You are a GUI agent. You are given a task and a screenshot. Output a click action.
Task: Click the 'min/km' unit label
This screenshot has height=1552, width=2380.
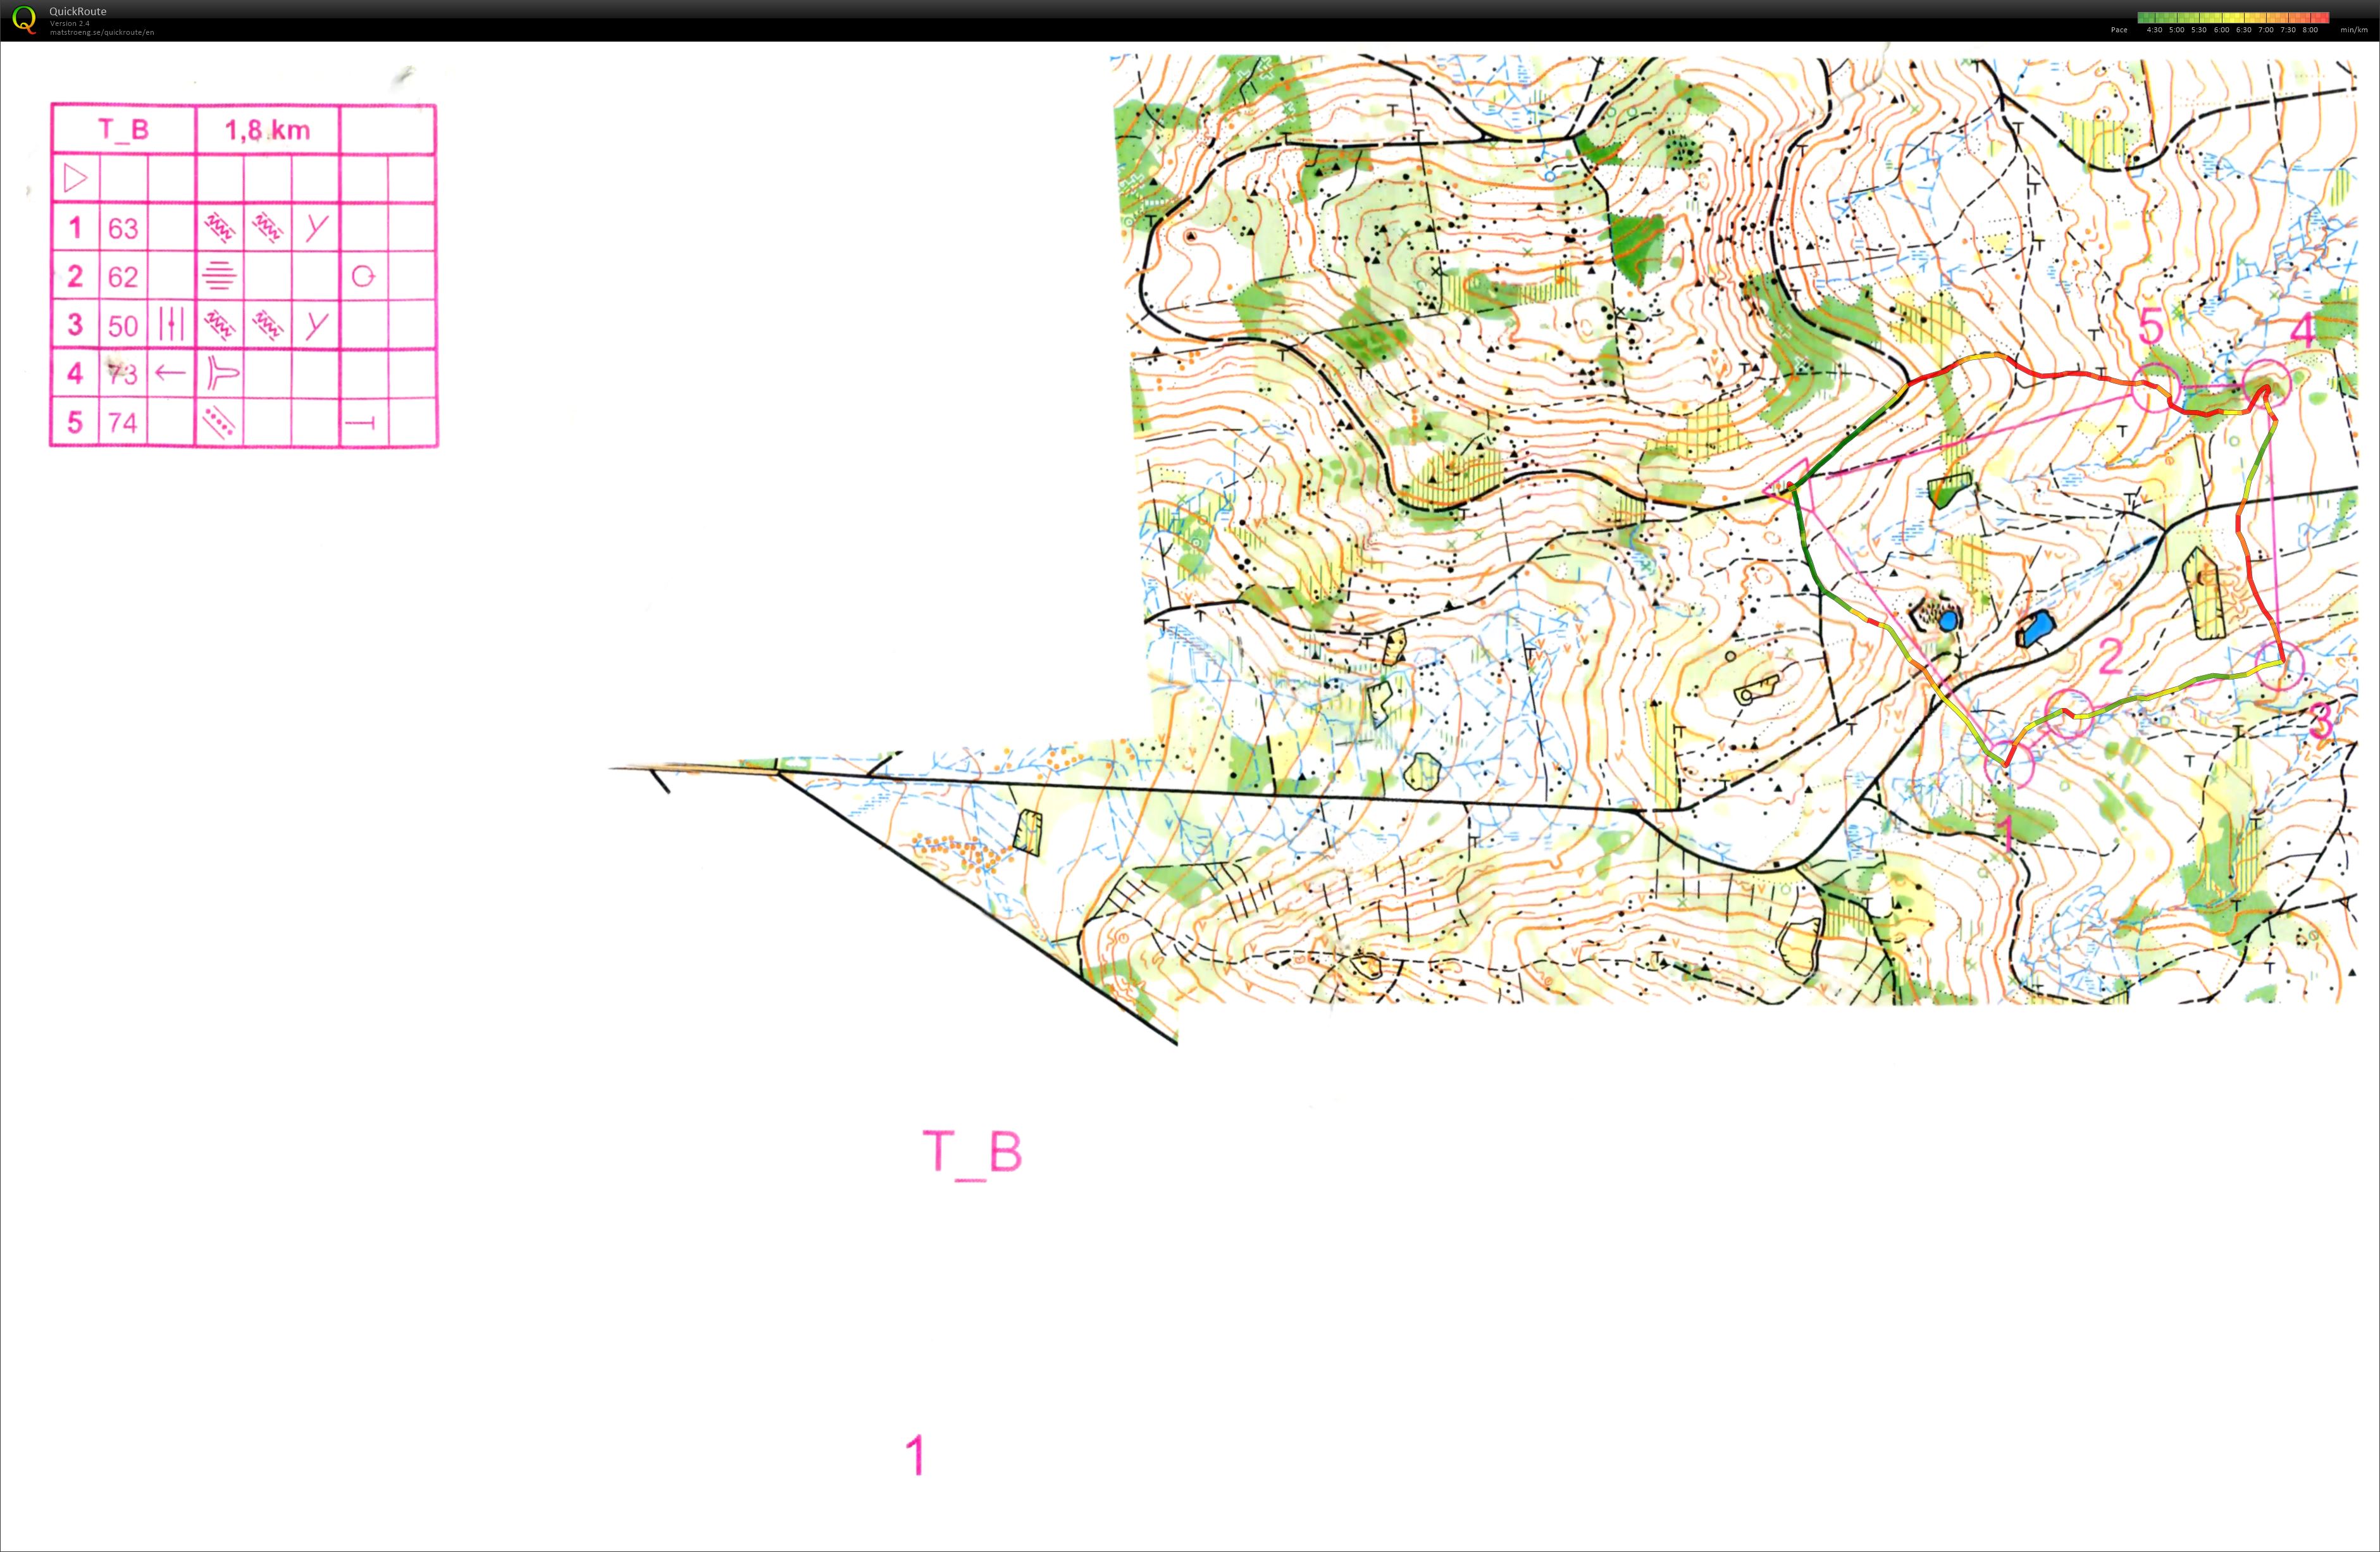(x=2354, y=30)
